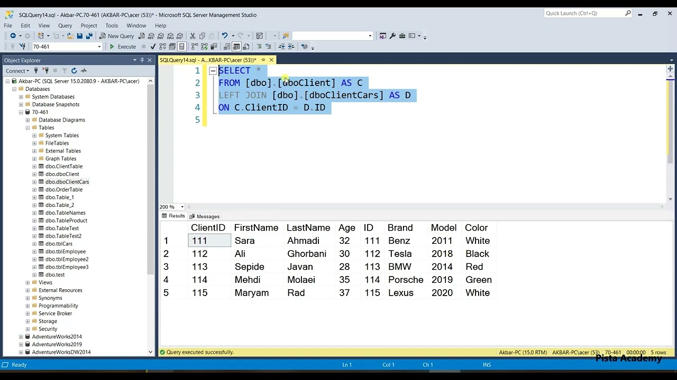The width and height of the screenshot is (677, 380).
Task: Open the Project menu
Action: pos(89,25)
